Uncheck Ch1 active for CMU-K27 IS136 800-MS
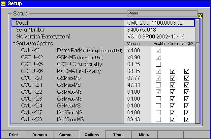 (172, 113)
